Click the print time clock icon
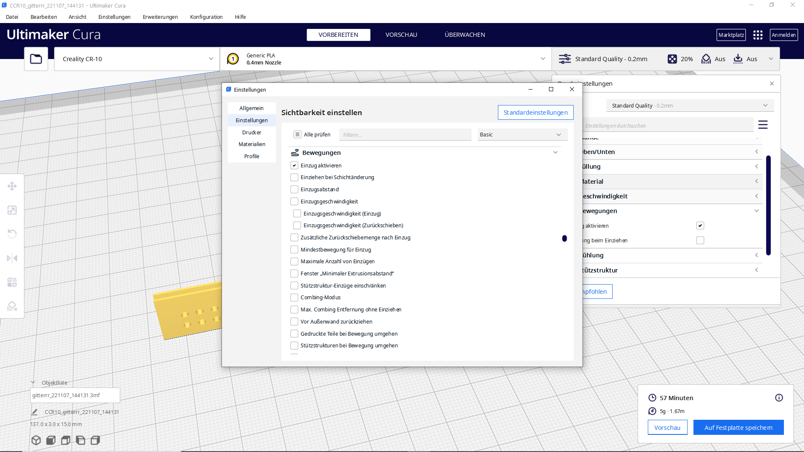Screen dimensions: 804x452 652,398
